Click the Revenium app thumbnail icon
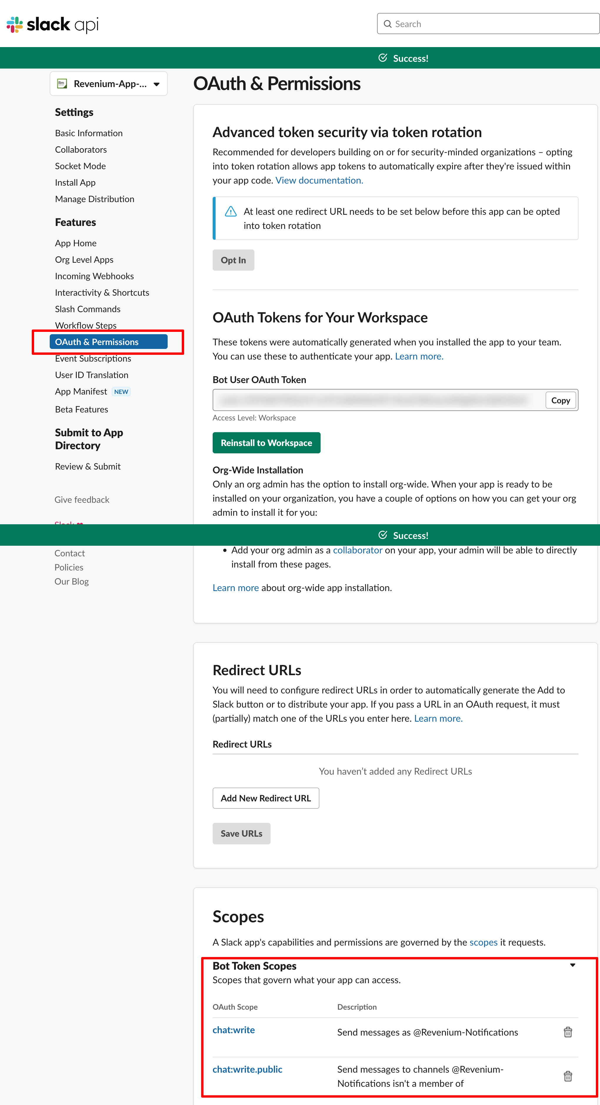 coord(62,84)
